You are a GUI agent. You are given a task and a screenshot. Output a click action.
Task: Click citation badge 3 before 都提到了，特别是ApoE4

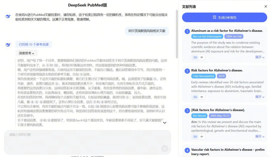tap(49, 120)
